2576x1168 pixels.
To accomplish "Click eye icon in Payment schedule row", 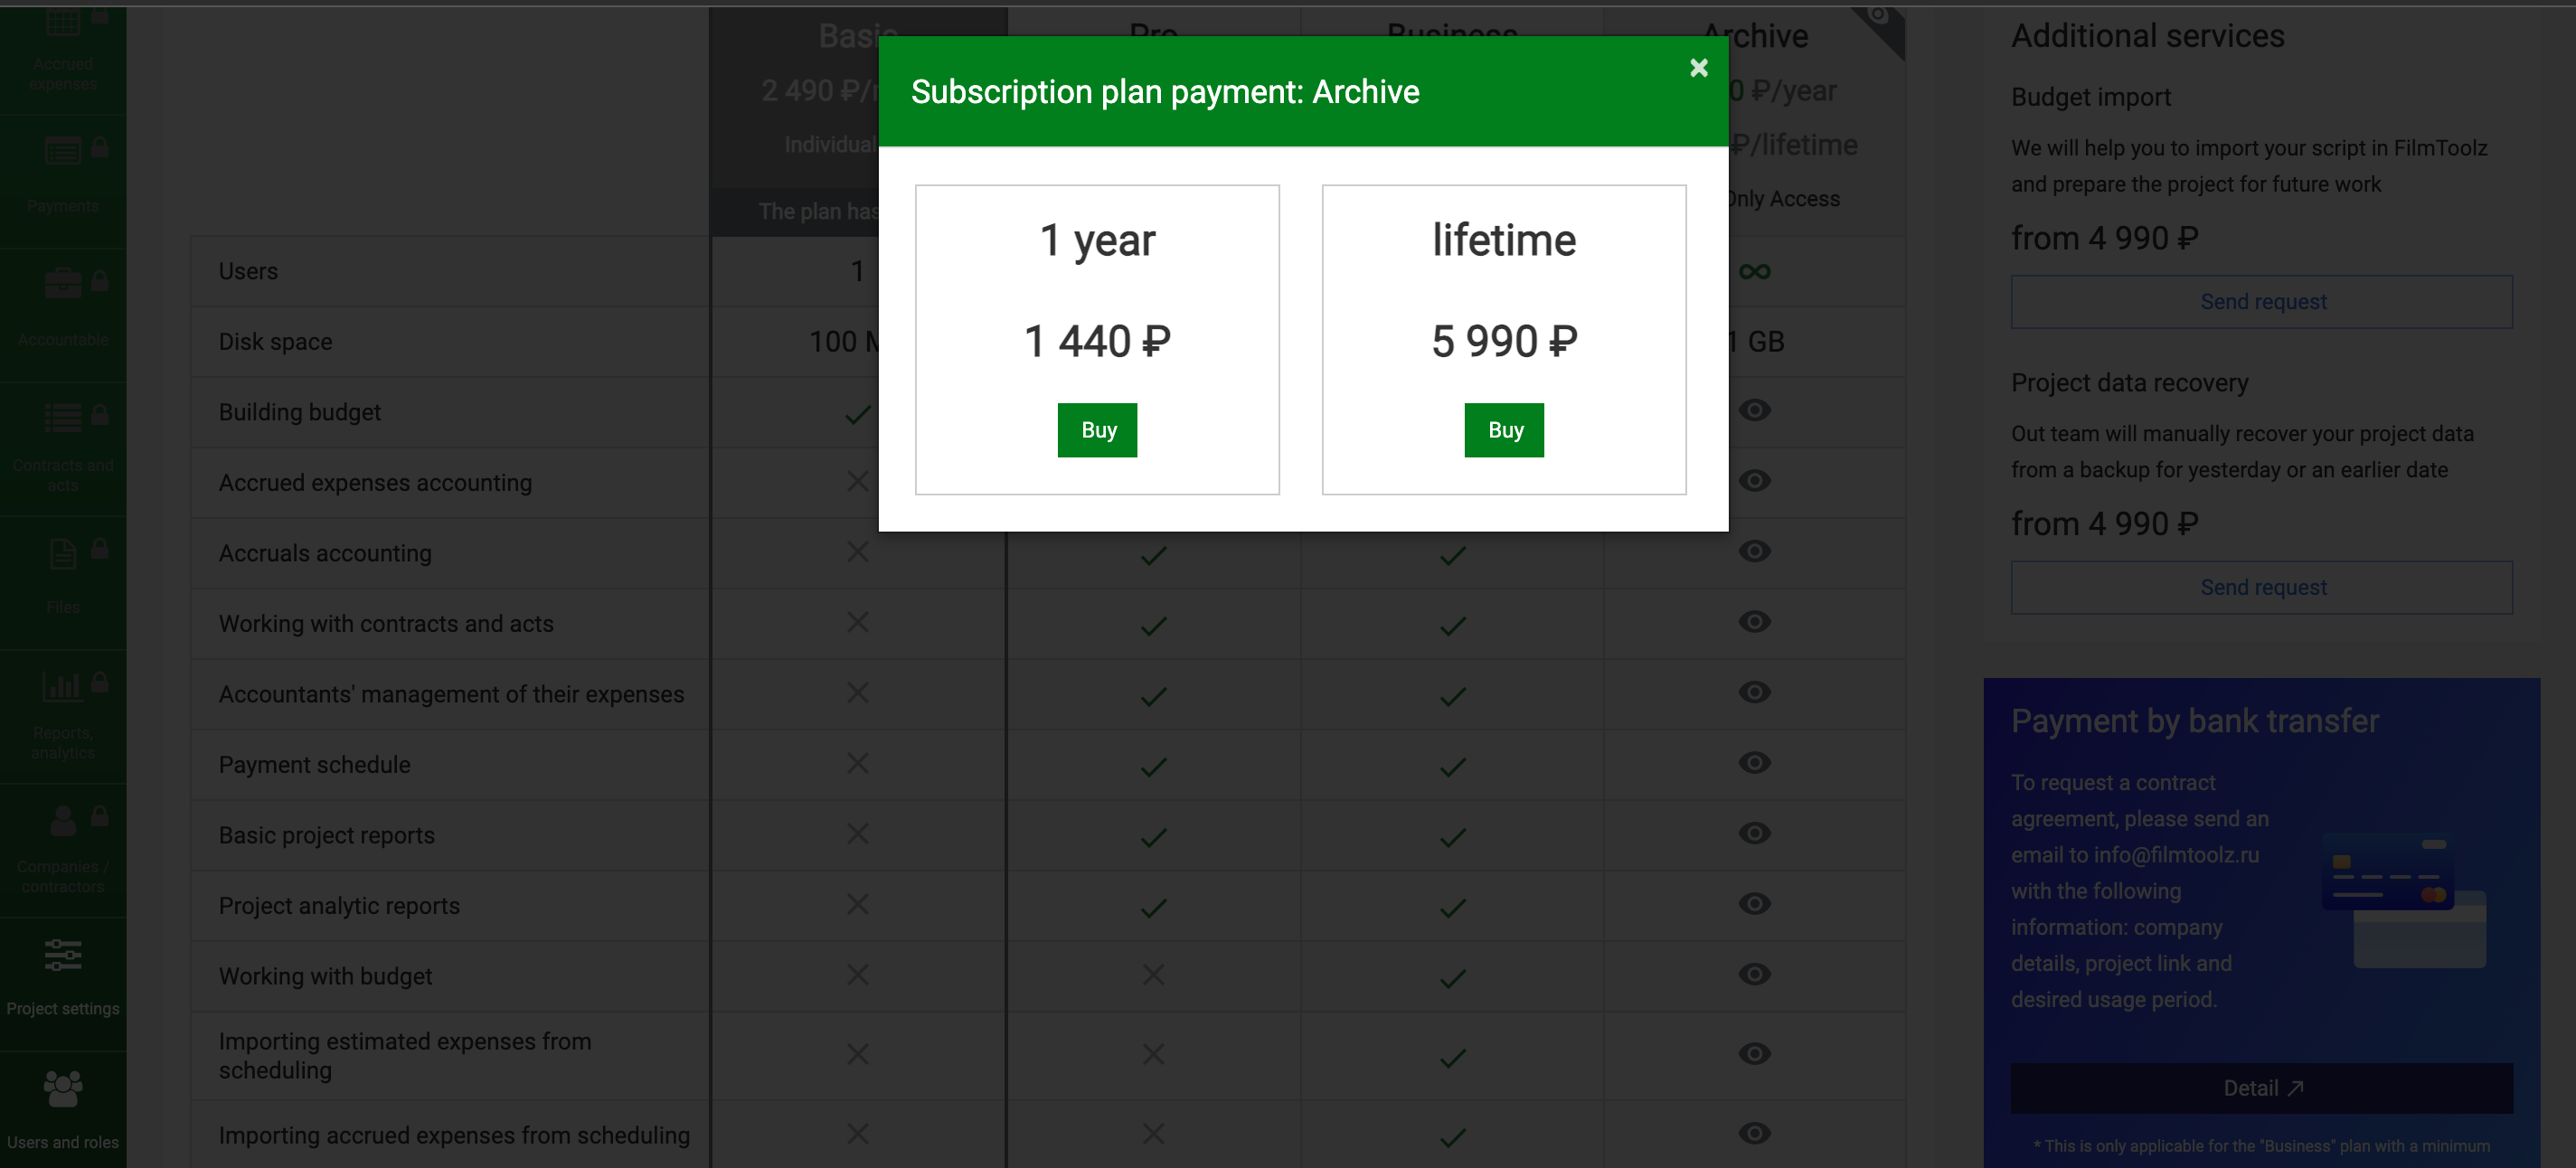I will point(1754,763).
